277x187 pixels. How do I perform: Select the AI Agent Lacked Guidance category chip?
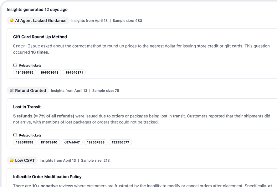point(38,20)
